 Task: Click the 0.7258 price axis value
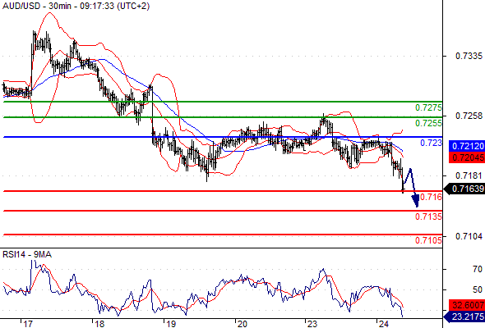pos(469,116)
